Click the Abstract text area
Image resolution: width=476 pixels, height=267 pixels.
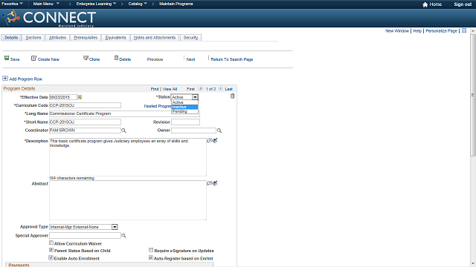128,200
